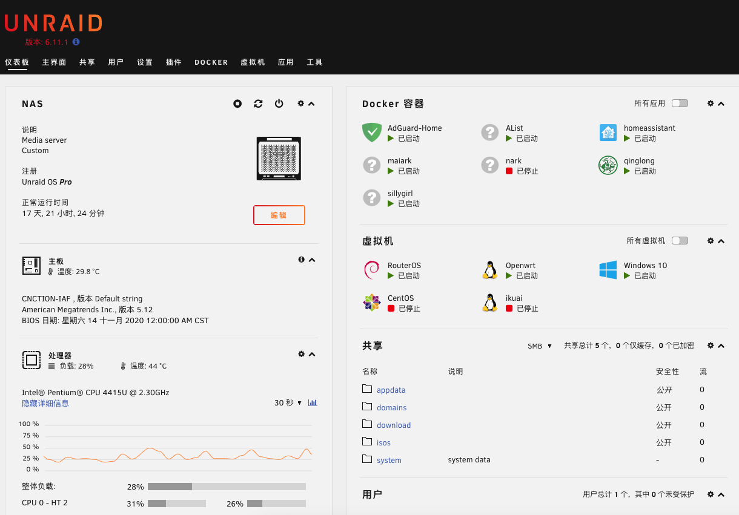Click the 'system data' share description
The height and width of the screenshot is (515, 739).
469,460
